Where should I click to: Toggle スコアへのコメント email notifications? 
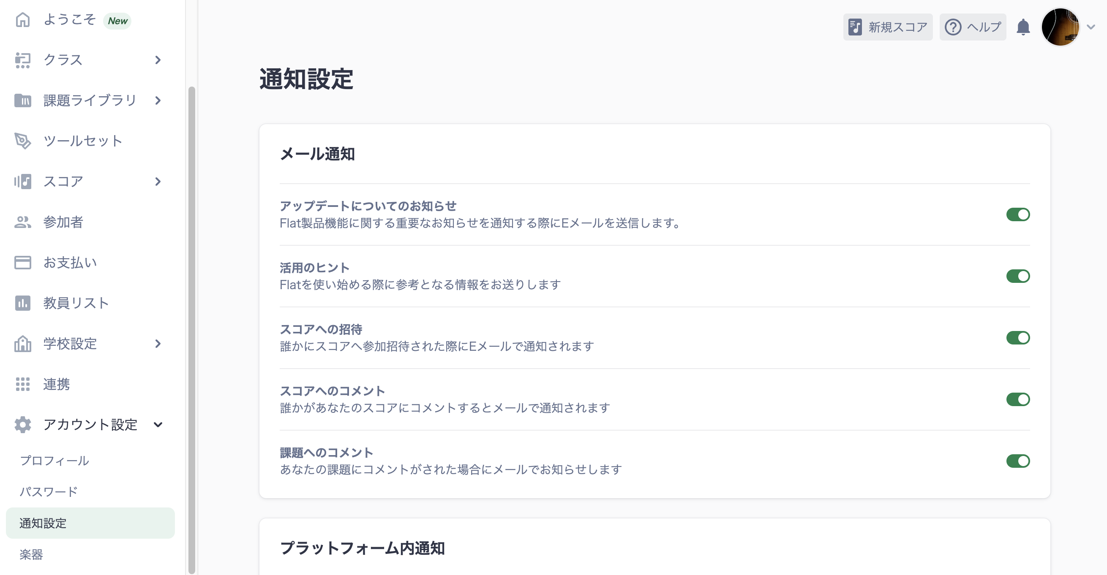point(1019,399)
